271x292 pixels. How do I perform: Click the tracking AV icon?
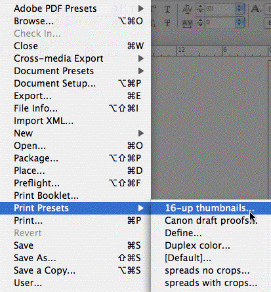(187, 23)
